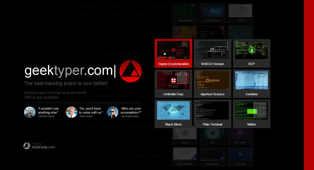Open the SHIELD Version theme
Viewport: 314px width, 170px height.
click(x=212, y=53)
